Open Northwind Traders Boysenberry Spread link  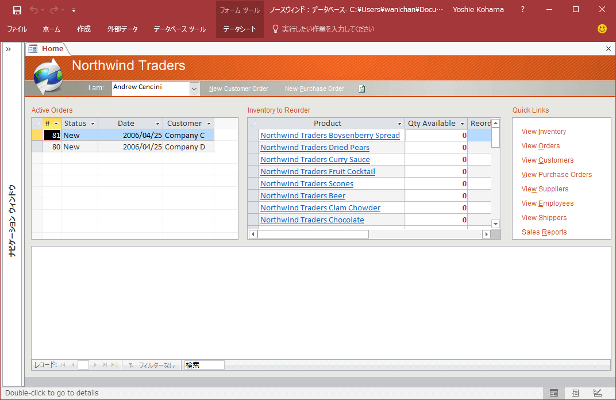point(330,136)
